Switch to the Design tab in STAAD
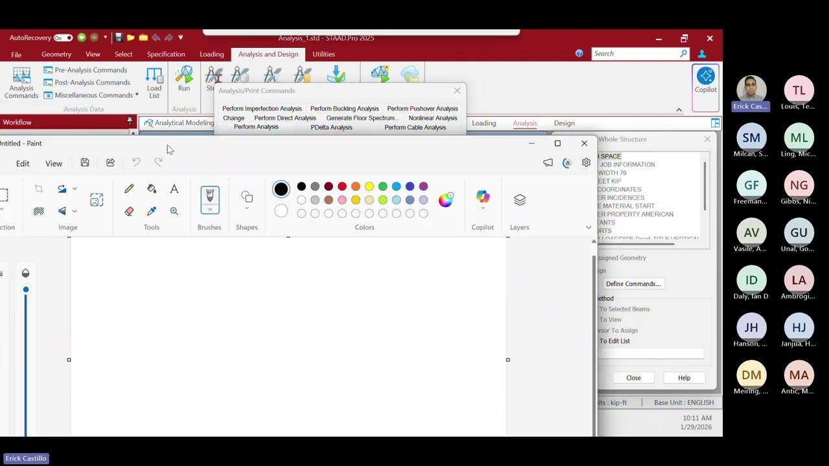The width and height of the screenshot is (829, 466). [x=564, y=123]
